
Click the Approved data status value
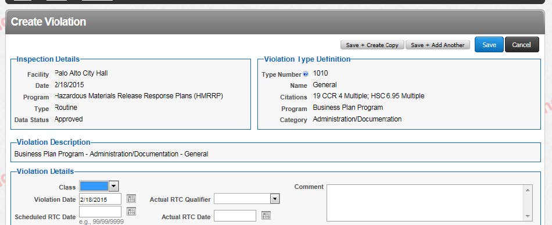pyautogui.click(x=69, y=119)
